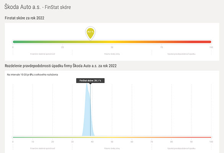
Task: Click the FinStat skóre 39,1 % tooltip
Action: (90, 81)
